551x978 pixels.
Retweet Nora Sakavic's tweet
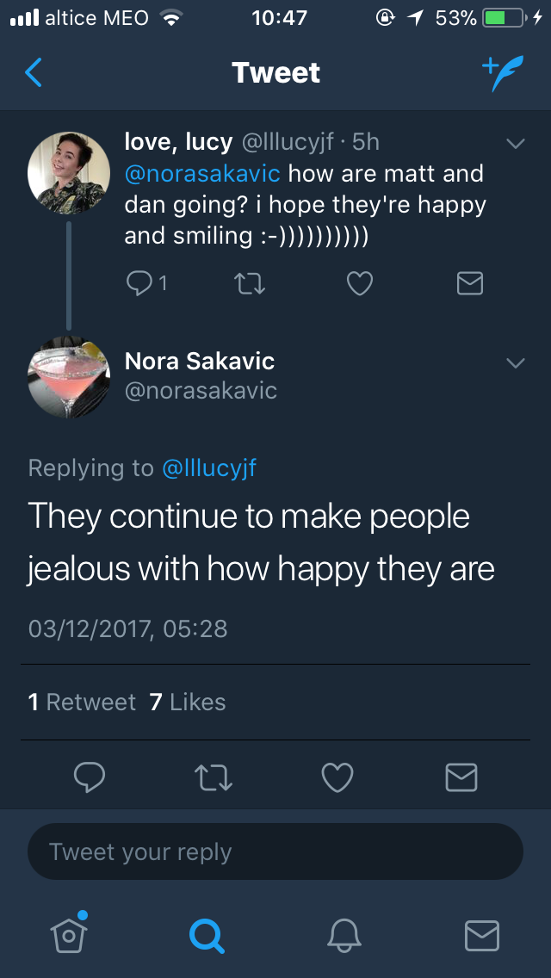click(213, 777)
